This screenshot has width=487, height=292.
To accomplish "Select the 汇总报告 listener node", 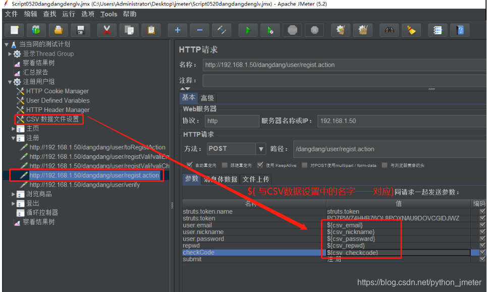I will (x=35, y=72).
